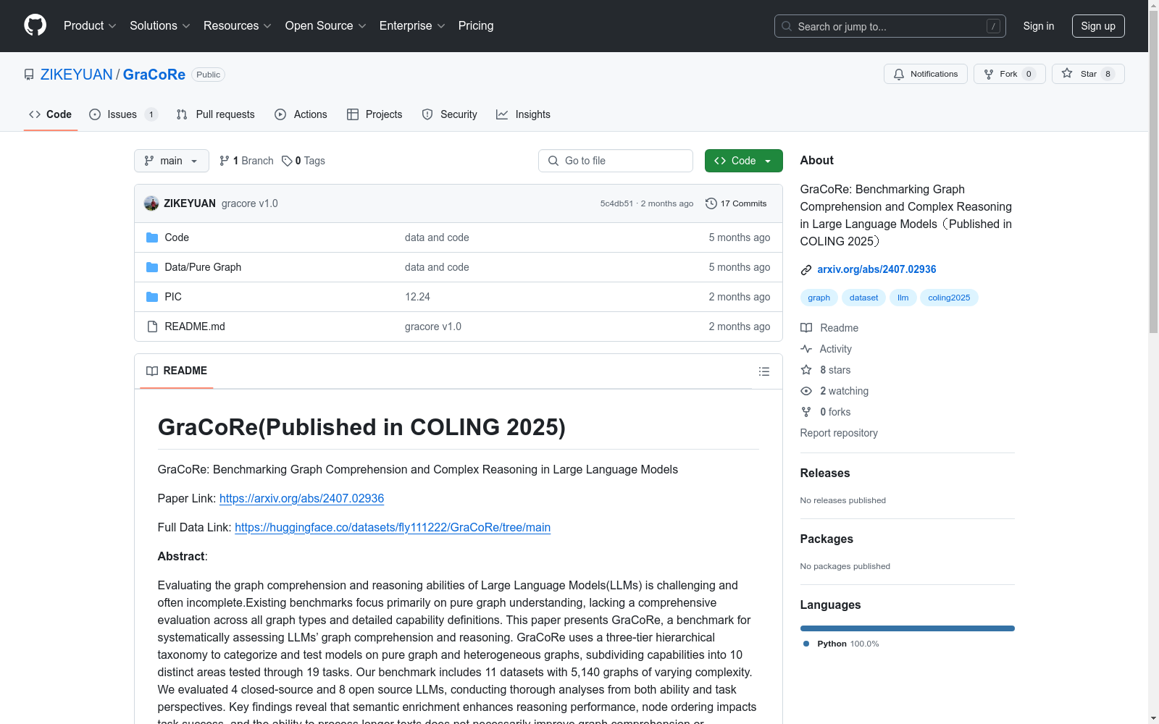Click the README outline list icon
1159x724 pixels.
click(x=763, y=371)
